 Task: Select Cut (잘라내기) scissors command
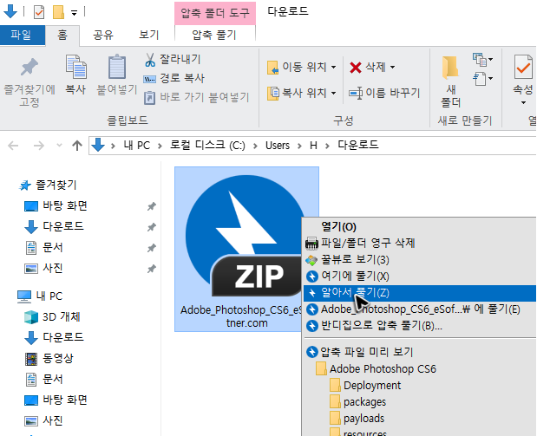172,60
